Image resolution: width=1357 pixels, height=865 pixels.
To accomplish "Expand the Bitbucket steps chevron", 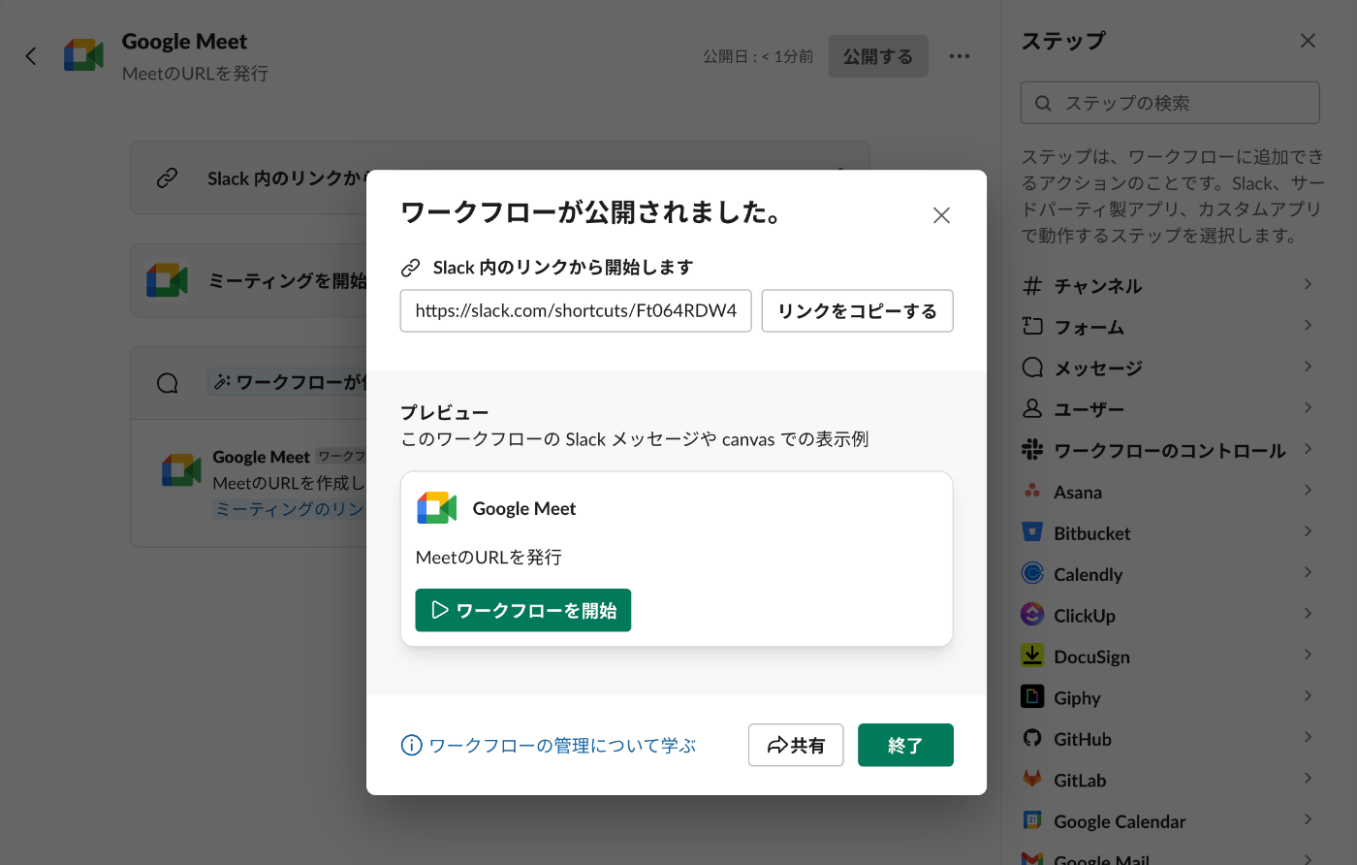I will click(x=1308, y=531).
